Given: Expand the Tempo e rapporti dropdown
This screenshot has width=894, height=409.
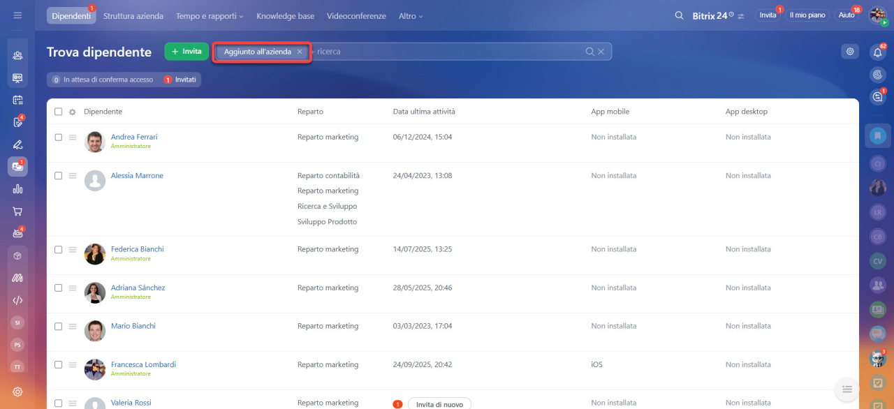Looking at the screenshot, I should pos(210,16).
